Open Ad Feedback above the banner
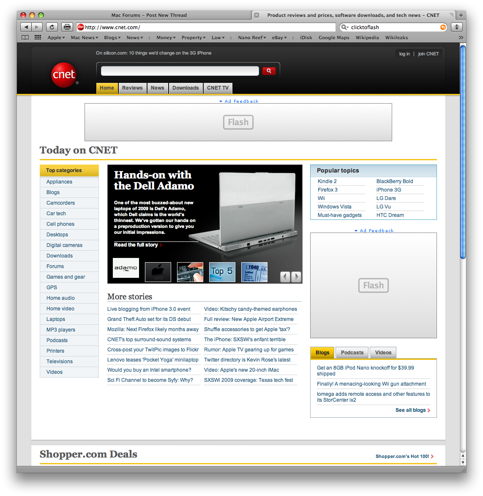Viewport: 483px width, 496px height. (x=239, y=101)
